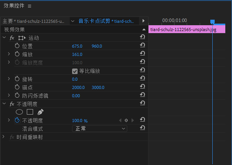
Task: Reset the 锚点 parameter
Action: [x=142, y=87]
